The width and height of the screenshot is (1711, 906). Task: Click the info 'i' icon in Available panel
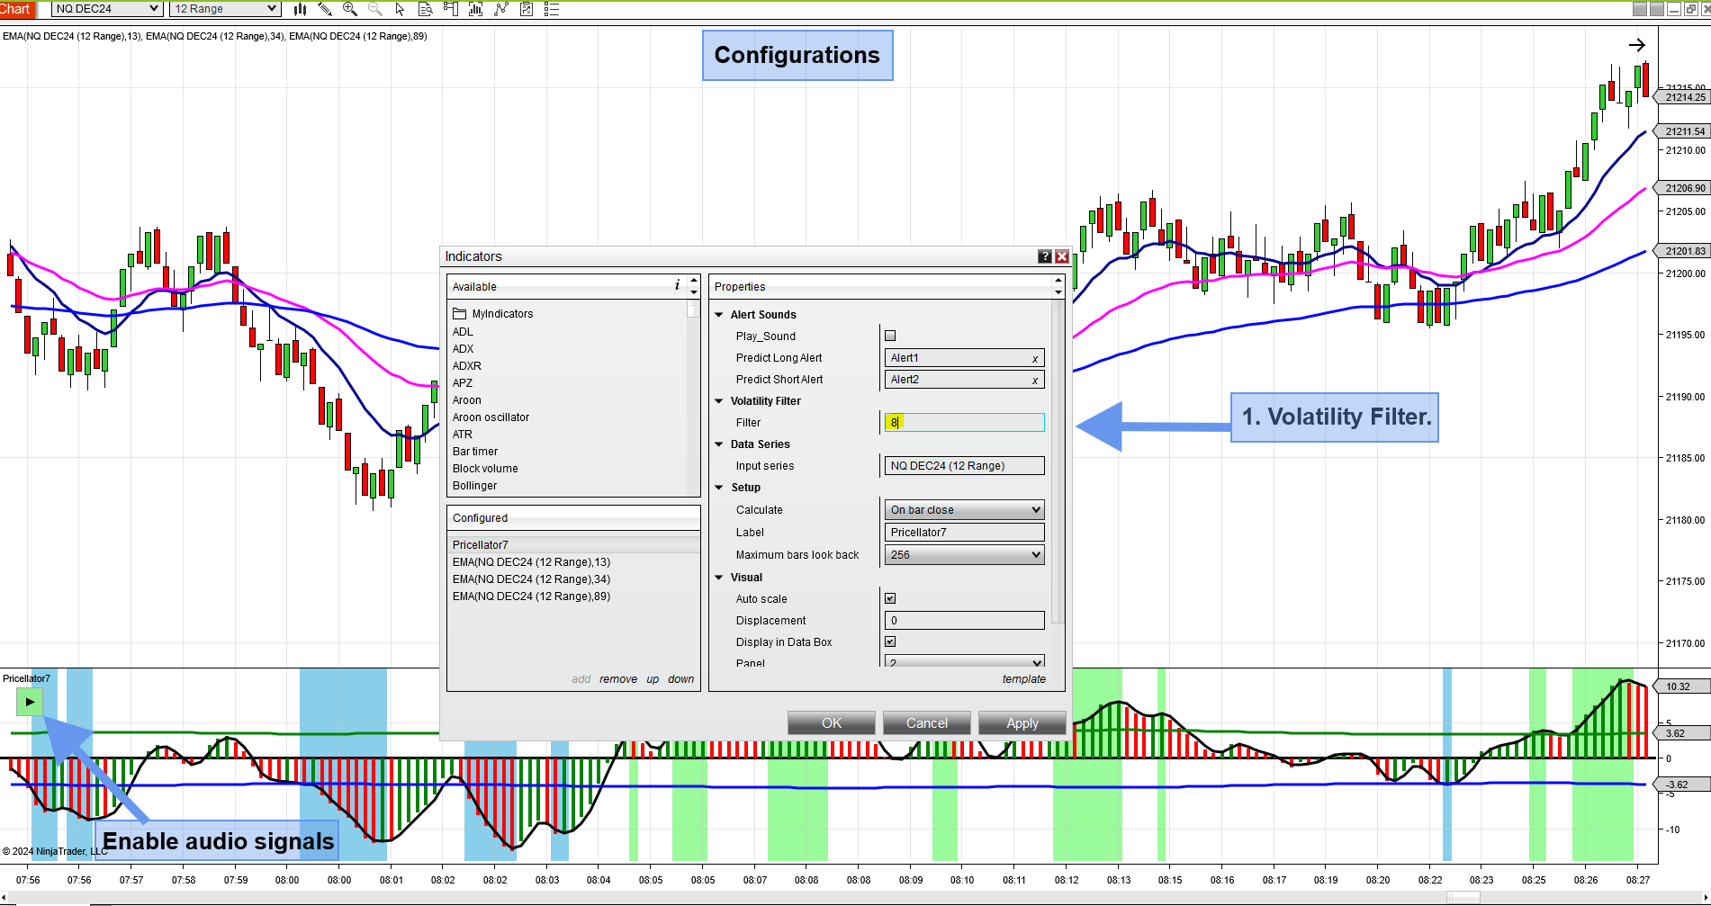678,285
